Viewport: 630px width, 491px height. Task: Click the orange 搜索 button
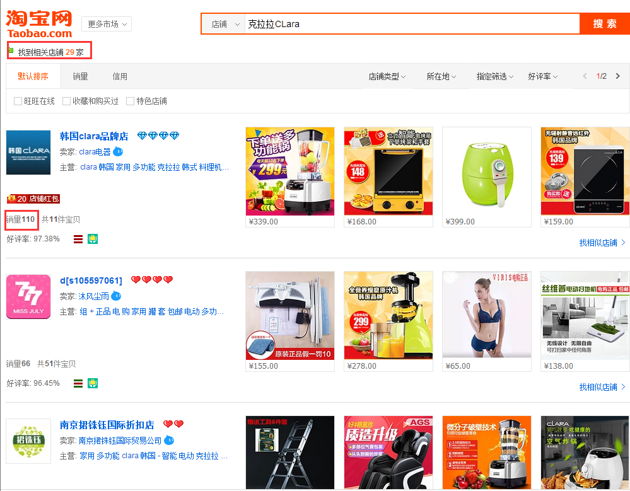tap(605, 24)
